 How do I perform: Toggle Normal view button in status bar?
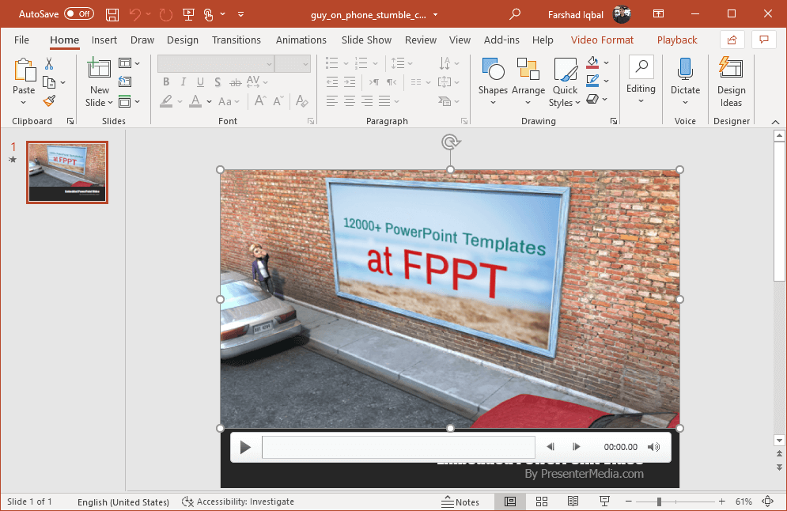[510, 502]
